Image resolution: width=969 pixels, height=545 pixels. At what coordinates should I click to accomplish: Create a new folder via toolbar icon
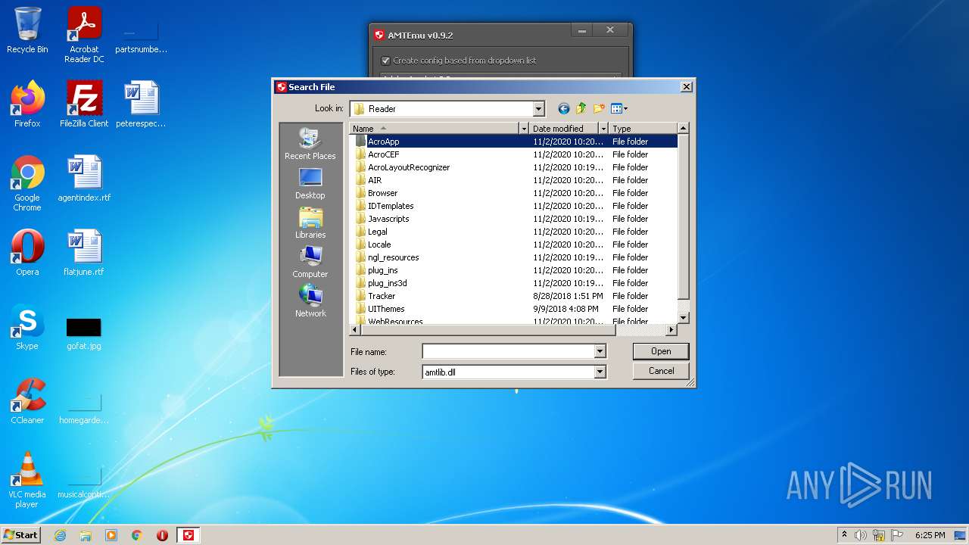[599, 108]
